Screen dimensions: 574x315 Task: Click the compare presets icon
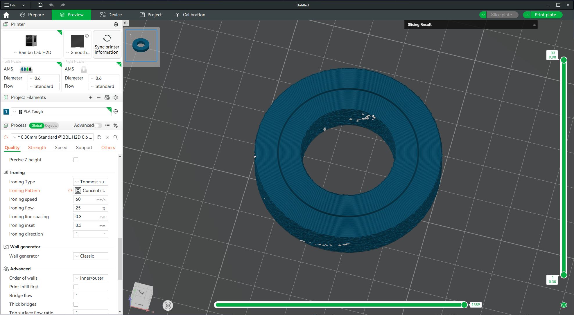click(x=116, y=125)
